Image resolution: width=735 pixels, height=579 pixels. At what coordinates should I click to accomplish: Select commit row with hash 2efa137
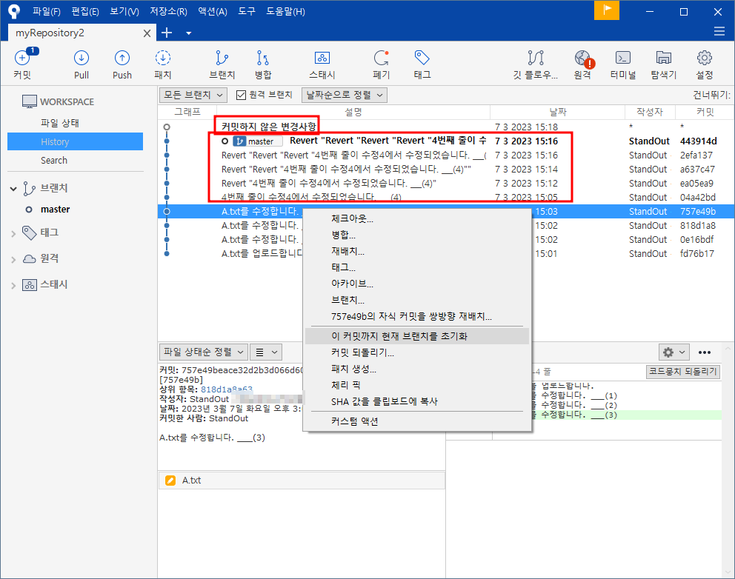445,155
